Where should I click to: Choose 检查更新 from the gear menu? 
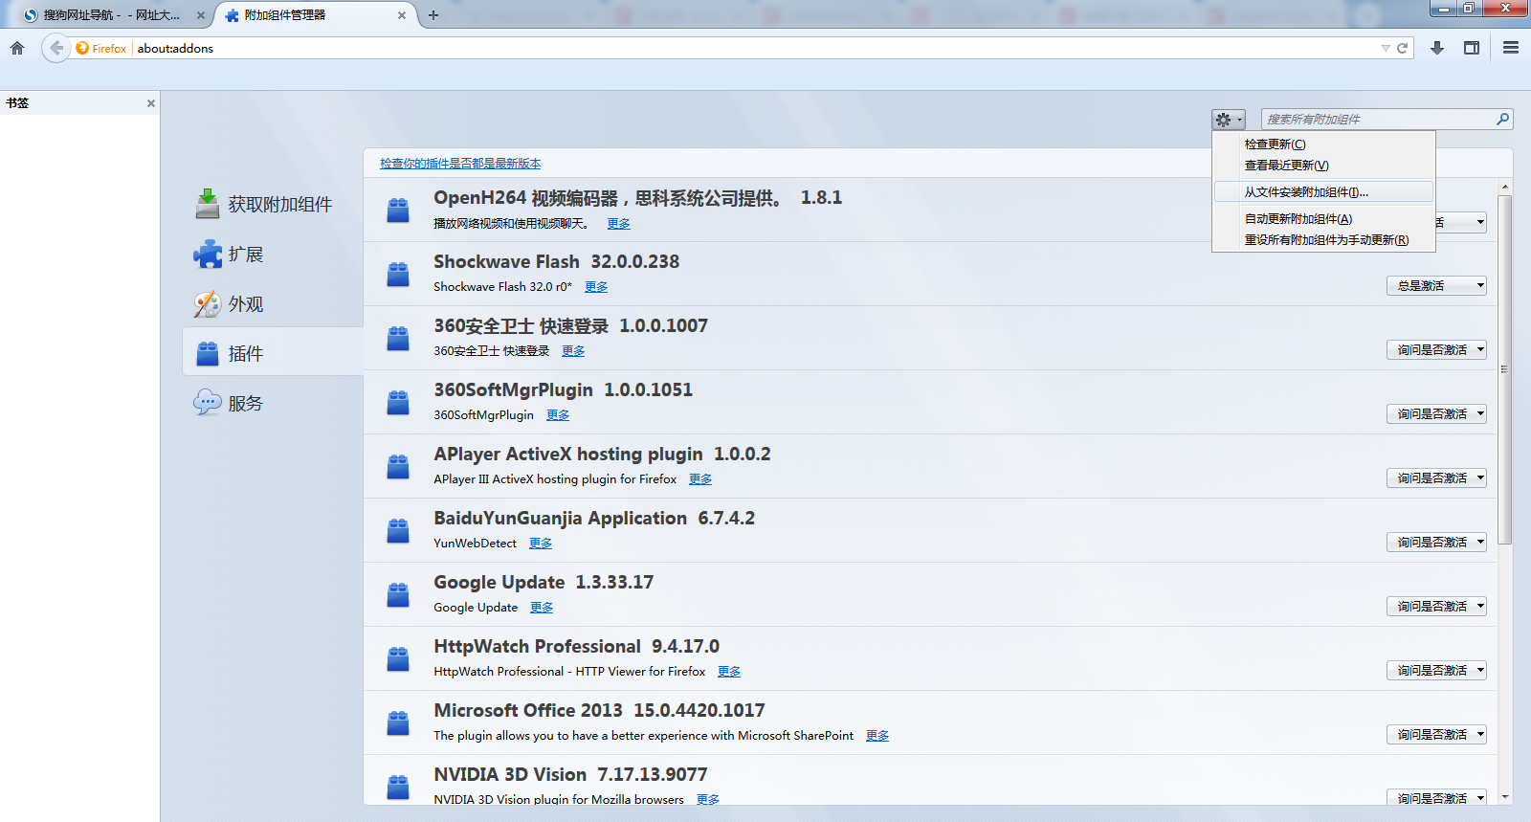[1323, 144]
